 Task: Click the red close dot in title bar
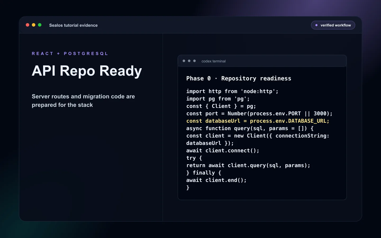(x=28, y=25)
